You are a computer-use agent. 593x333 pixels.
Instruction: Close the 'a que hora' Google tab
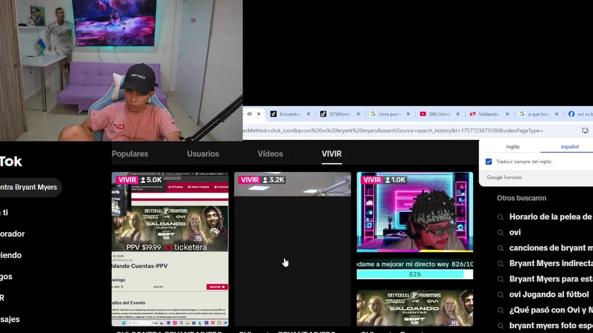[x=557, y=114]
